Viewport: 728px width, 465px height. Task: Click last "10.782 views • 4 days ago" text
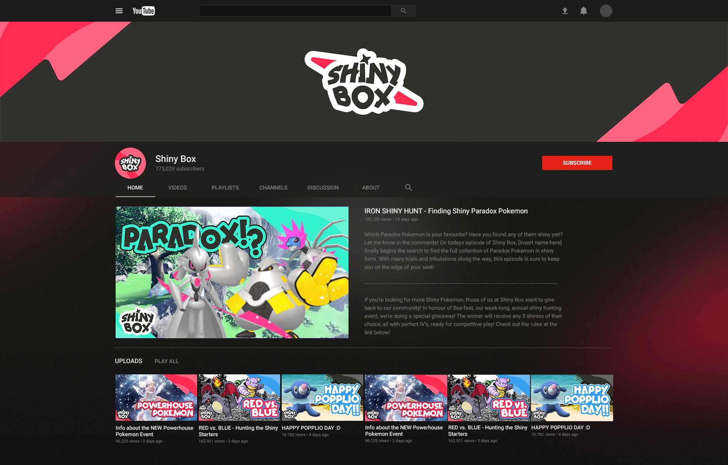tap(555, 435)
